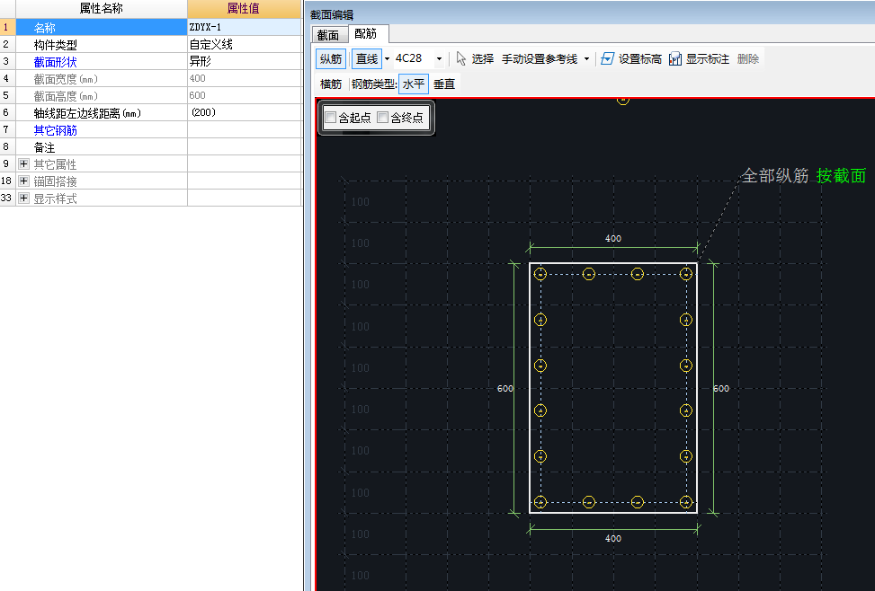Click the bottom 400 dimension label
This screenshot has width=875, height=591.
pos(613,539)
